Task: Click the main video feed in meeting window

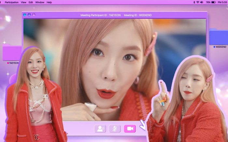Action: pyautogui.click(x=115, y=70)
